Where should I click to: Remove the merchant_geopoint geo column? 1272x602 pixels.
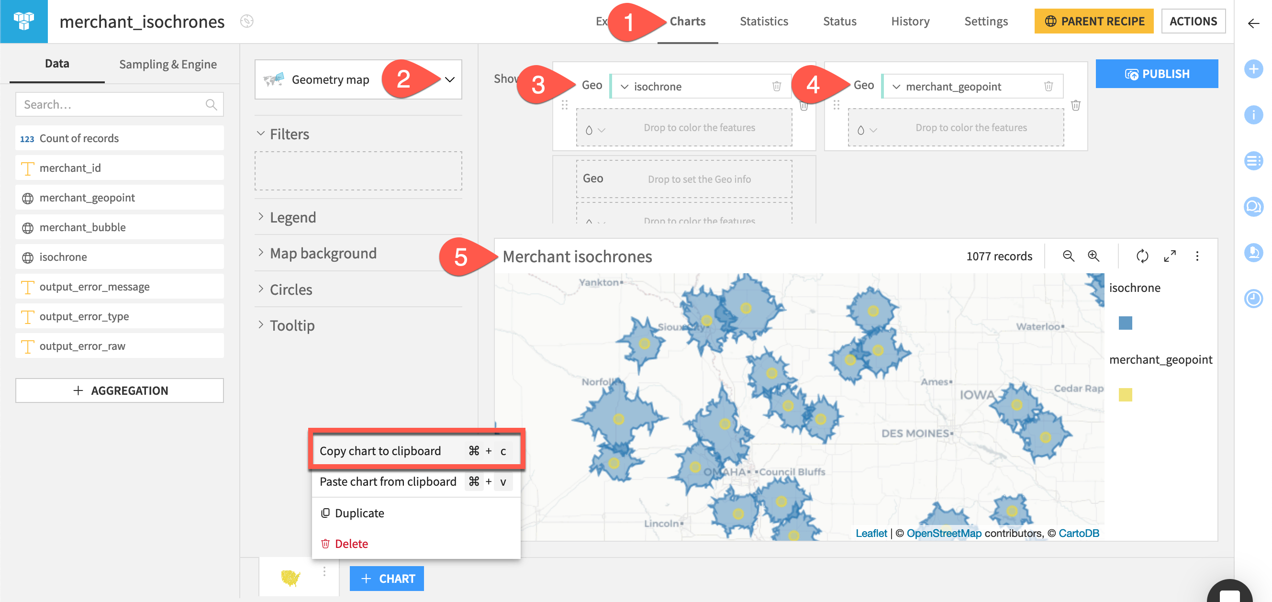pyautogui.click(x=1049, y=87)
